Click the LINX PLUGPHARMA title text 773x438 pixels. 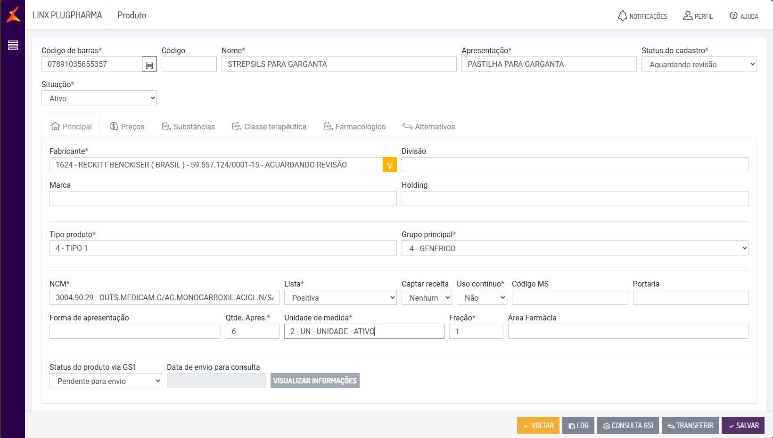[67, 15]
